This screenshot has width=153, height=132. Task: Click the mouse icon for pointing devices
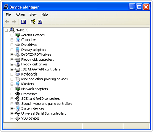tap(18, 79)
